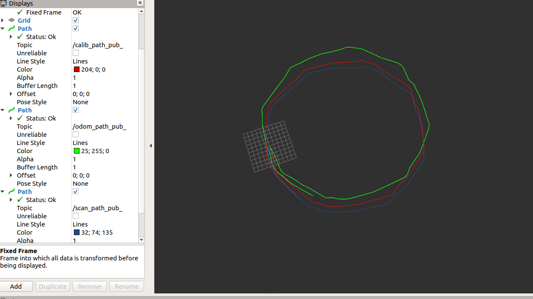
Task: Click the Grid display icon
Action: (12, 20)
